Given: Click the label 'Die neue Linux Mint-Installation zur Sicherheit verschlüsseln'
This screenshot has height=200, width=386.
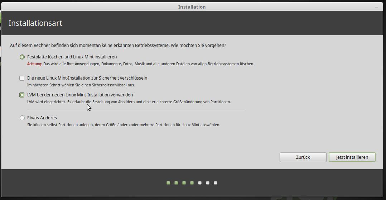Looking at the screenshot, I should coord(87,78).
